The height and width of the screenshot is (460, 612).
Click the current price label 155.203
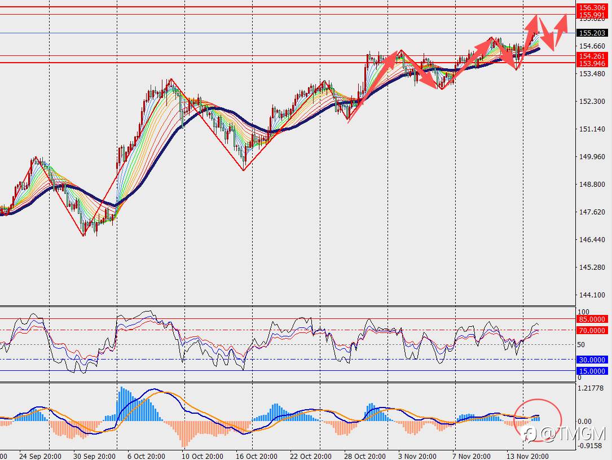tap(592, 33)
